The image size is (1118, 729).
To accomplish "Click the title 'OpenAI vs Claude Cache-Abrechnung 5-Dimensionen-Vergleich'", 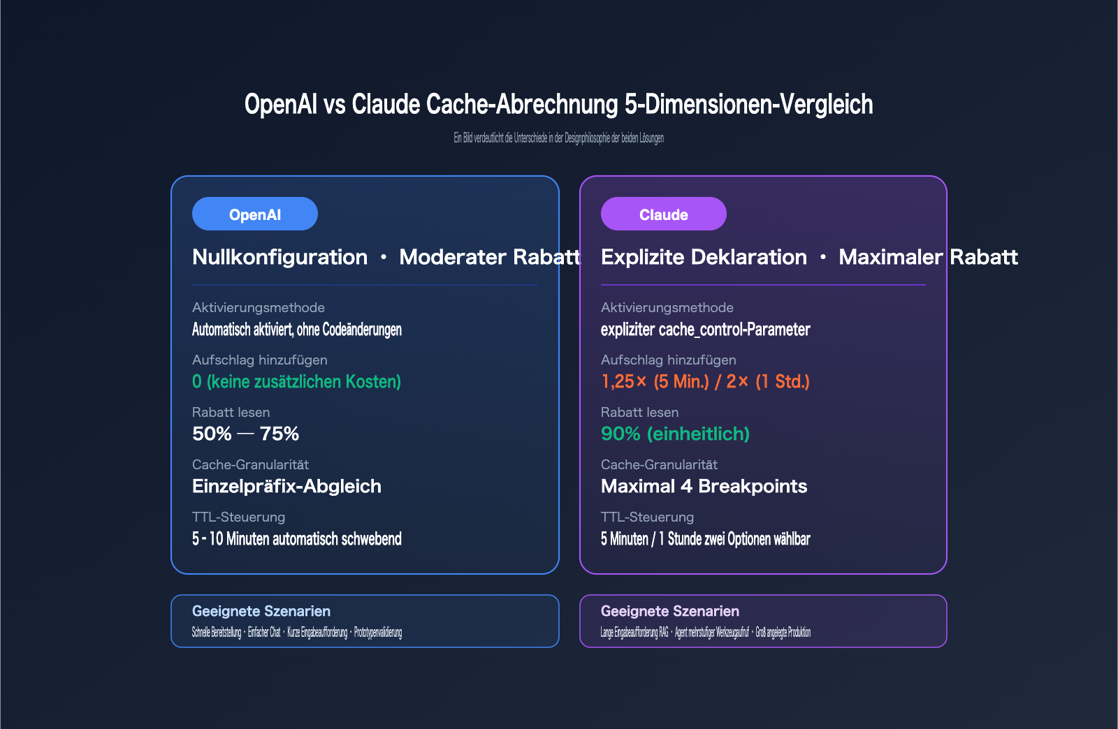I will [559, 104].
